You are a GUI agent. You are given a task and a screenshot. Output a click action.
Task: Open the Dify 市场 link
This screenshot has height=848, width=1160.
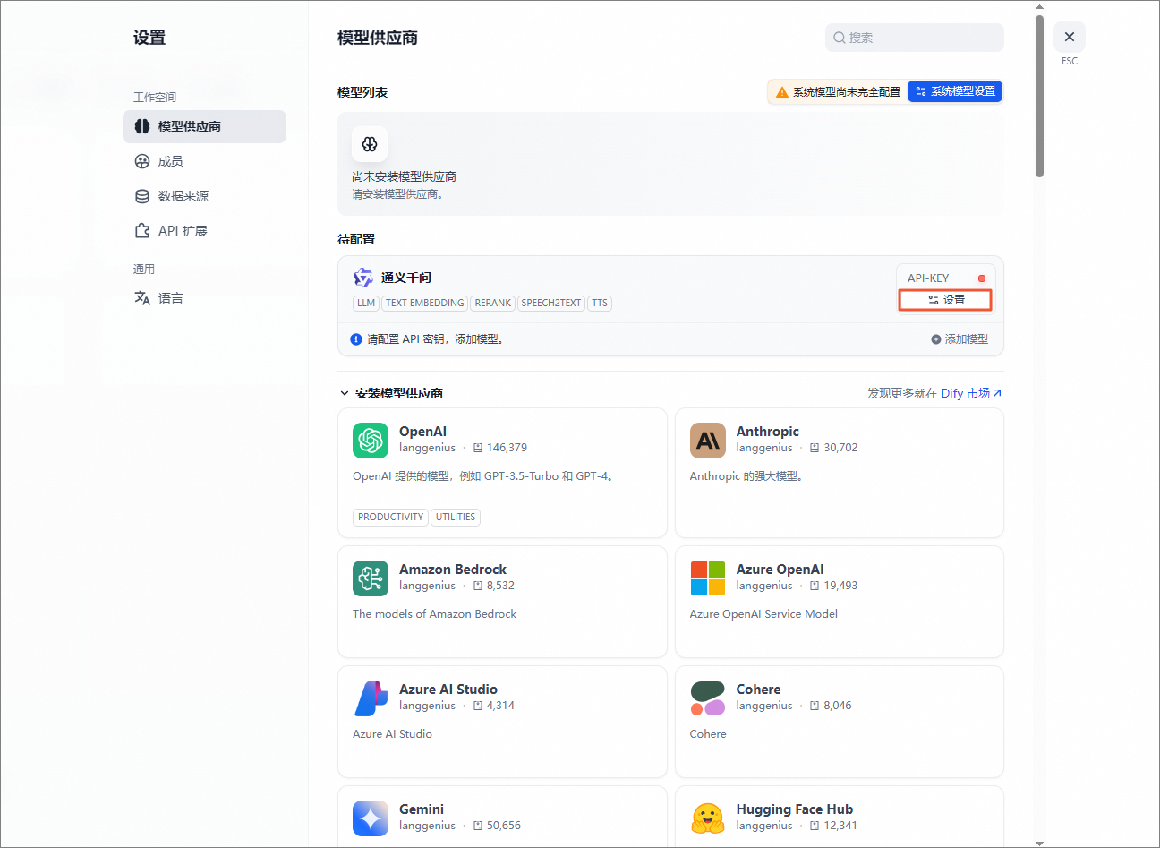click(x=971, y=393)
